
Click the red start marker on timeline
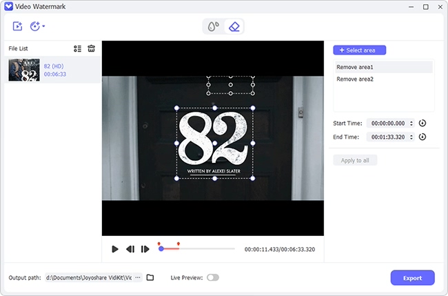coord(159,244)
